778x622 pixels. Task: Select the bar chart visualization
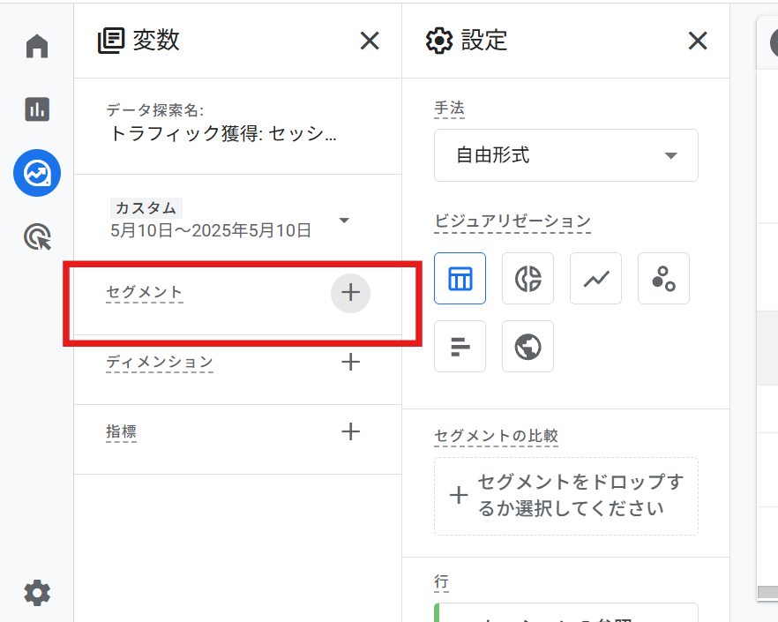[460, 346]
